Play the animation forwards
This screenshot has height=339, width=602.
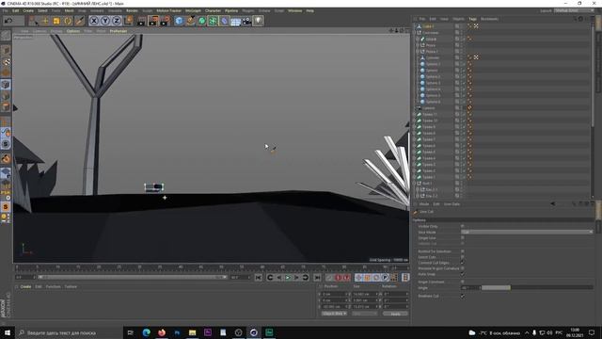(x=288, y=277)
